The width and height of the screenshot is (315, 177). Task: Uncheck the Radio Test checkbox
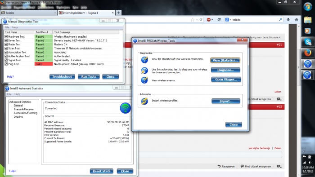tap(6, 44)
